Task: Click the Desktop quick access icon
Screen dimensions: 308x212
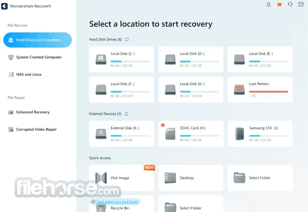Action: click(170, 178)
